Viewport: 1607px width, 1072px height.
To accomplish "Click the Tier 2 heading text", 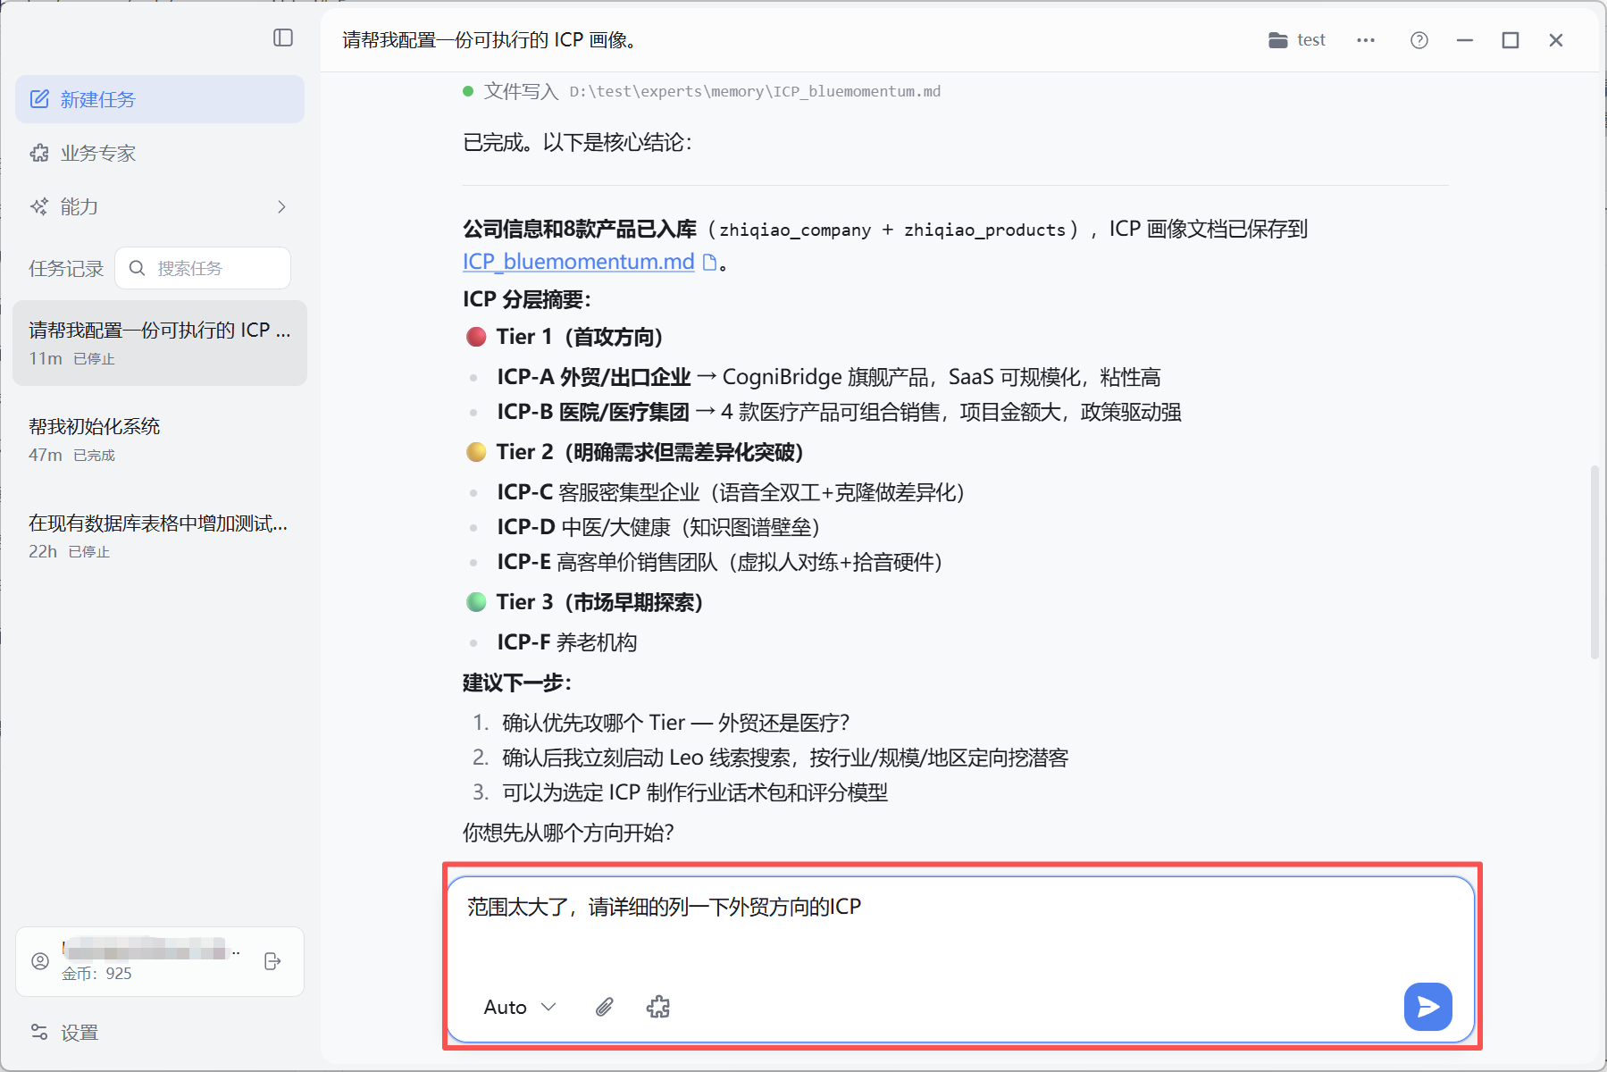I will pyautogui.click(x=649, y=452).
